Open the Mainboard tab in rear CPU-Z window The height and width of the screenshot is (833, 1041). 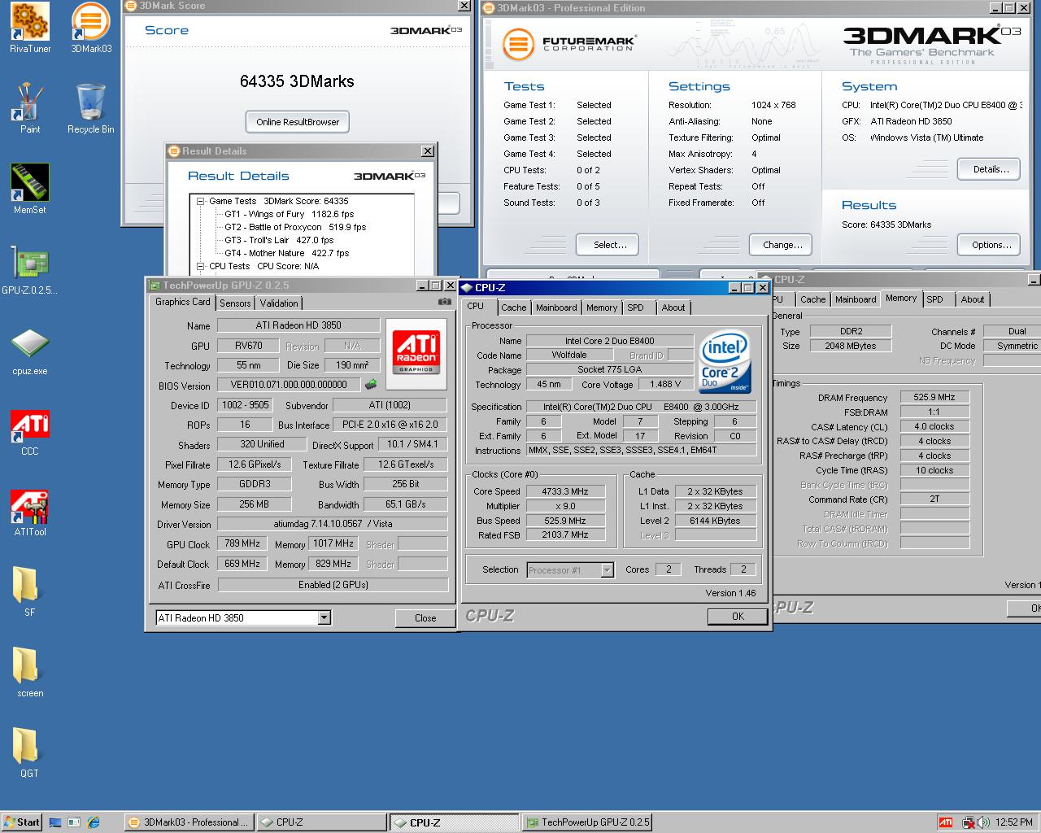pos(856,299)
